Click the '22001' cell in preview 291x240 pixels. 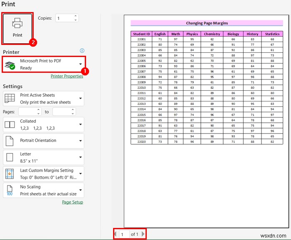(141, 39)
